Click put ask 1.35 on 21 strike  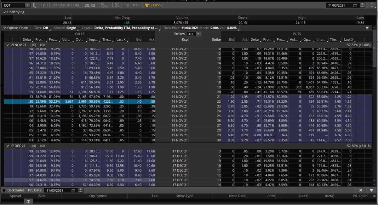(x=245, y=97)
